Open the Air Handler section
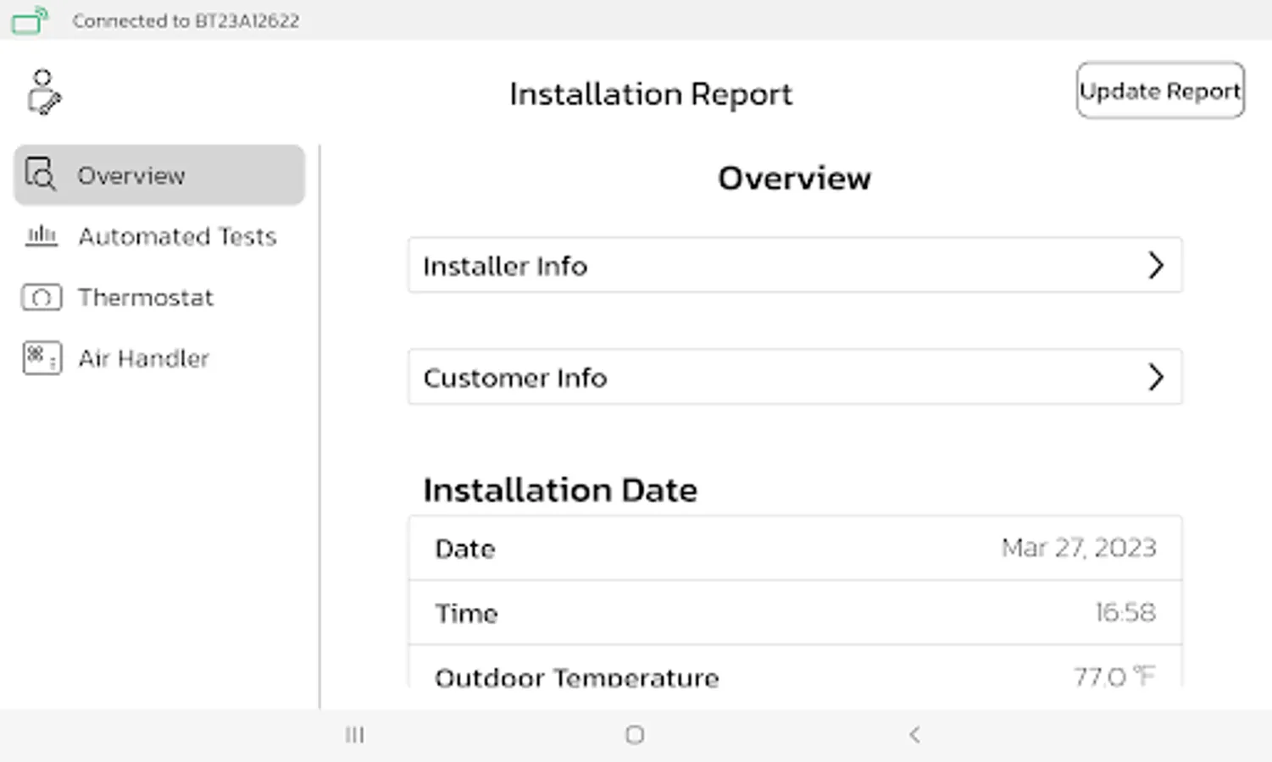This screenshot has height=762, width=1272. [143, 358]
